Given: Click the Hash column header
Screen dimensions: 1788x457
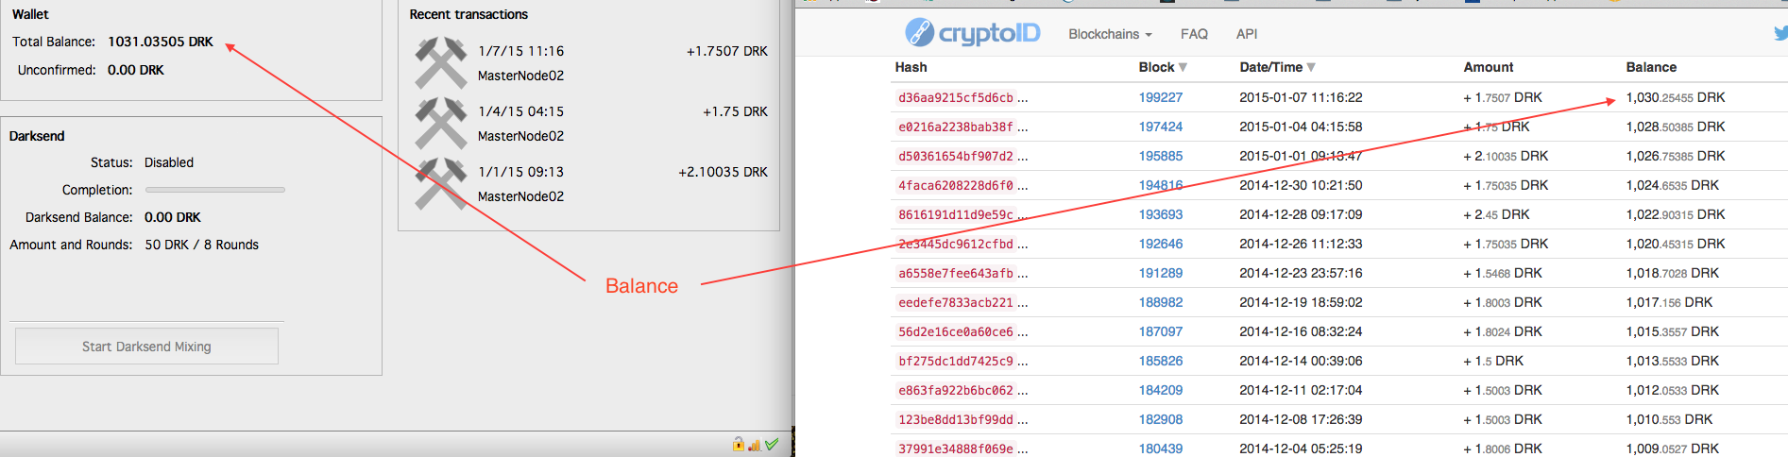Looking at the screenshot, I should tap(911, 67).
